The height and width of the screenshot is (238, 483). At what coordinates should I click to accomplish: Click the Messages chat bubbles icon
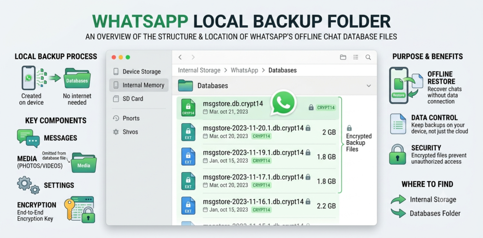pos(28,138)
